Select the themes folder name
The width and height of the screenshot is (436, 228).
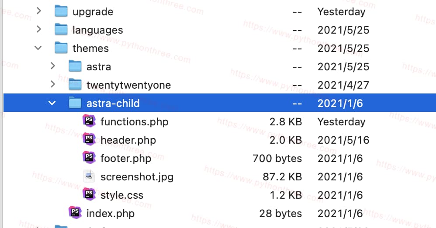click(x=90, y=48)
